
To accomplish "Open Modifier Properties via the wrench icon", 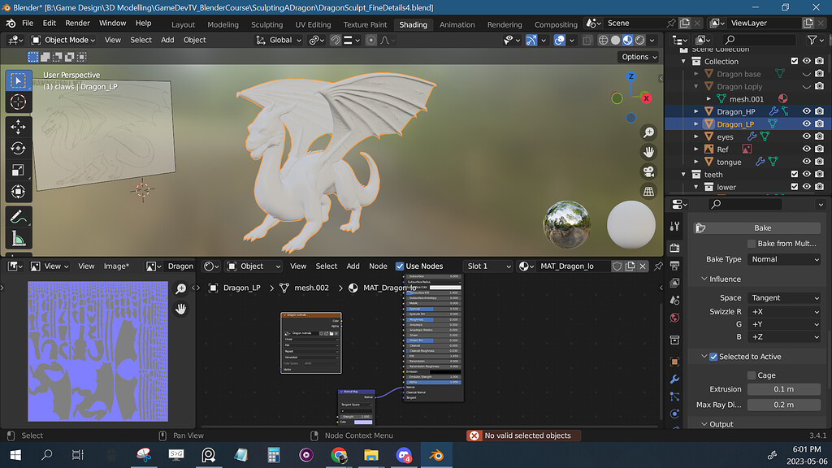I will [x=674, y=379].
